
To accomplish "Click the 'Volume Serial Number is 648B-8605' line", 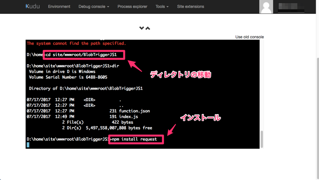I will point(68,77).
